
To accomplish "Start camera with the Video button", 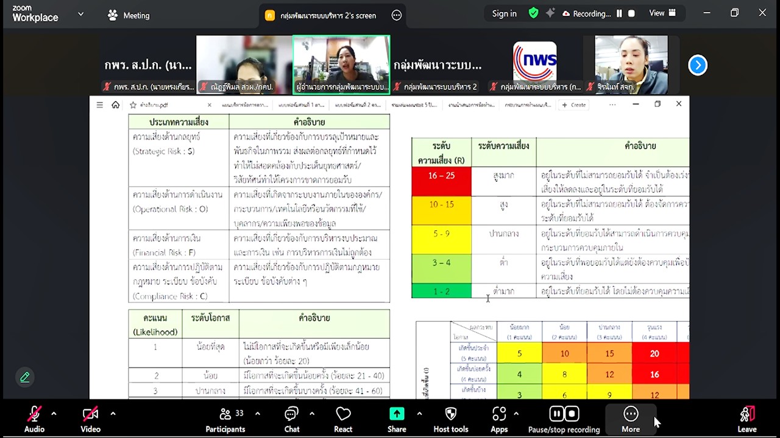I will (x=90, y=419).
